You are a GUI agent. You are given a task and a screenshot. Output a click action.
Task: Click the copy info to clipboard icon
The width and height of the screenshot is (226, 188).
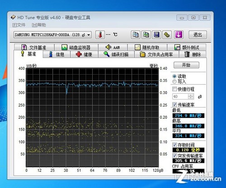[136, 35]
